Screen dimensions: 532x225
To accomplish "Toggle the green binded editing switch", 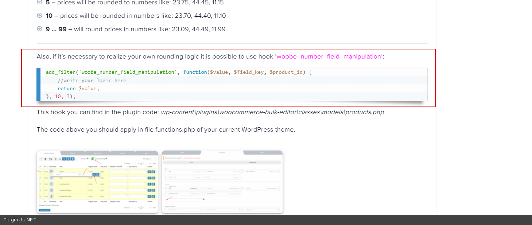I will point(94,159).
